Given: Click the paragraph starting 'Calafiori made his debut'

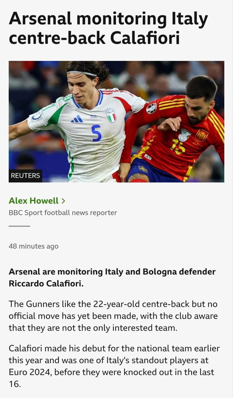Looking at the screenshot, I should click(x=114, y=366).
